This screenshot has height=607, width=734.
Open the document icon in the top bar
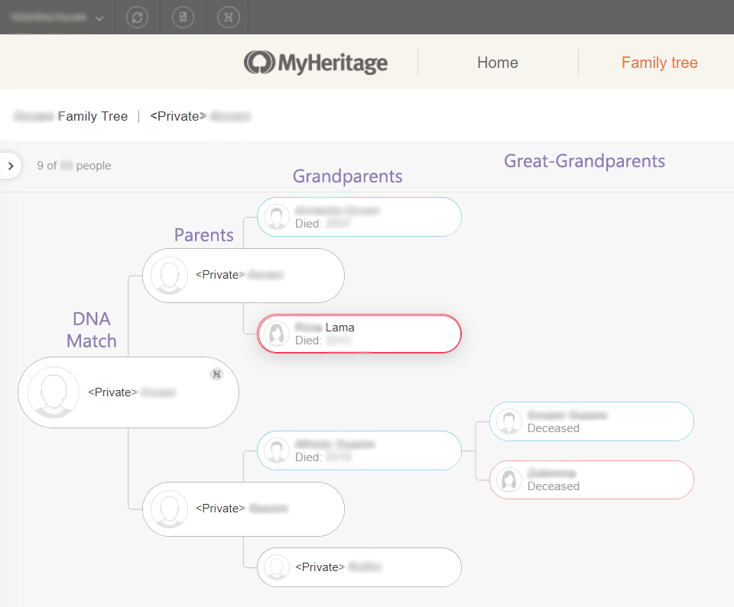(183, 18)
